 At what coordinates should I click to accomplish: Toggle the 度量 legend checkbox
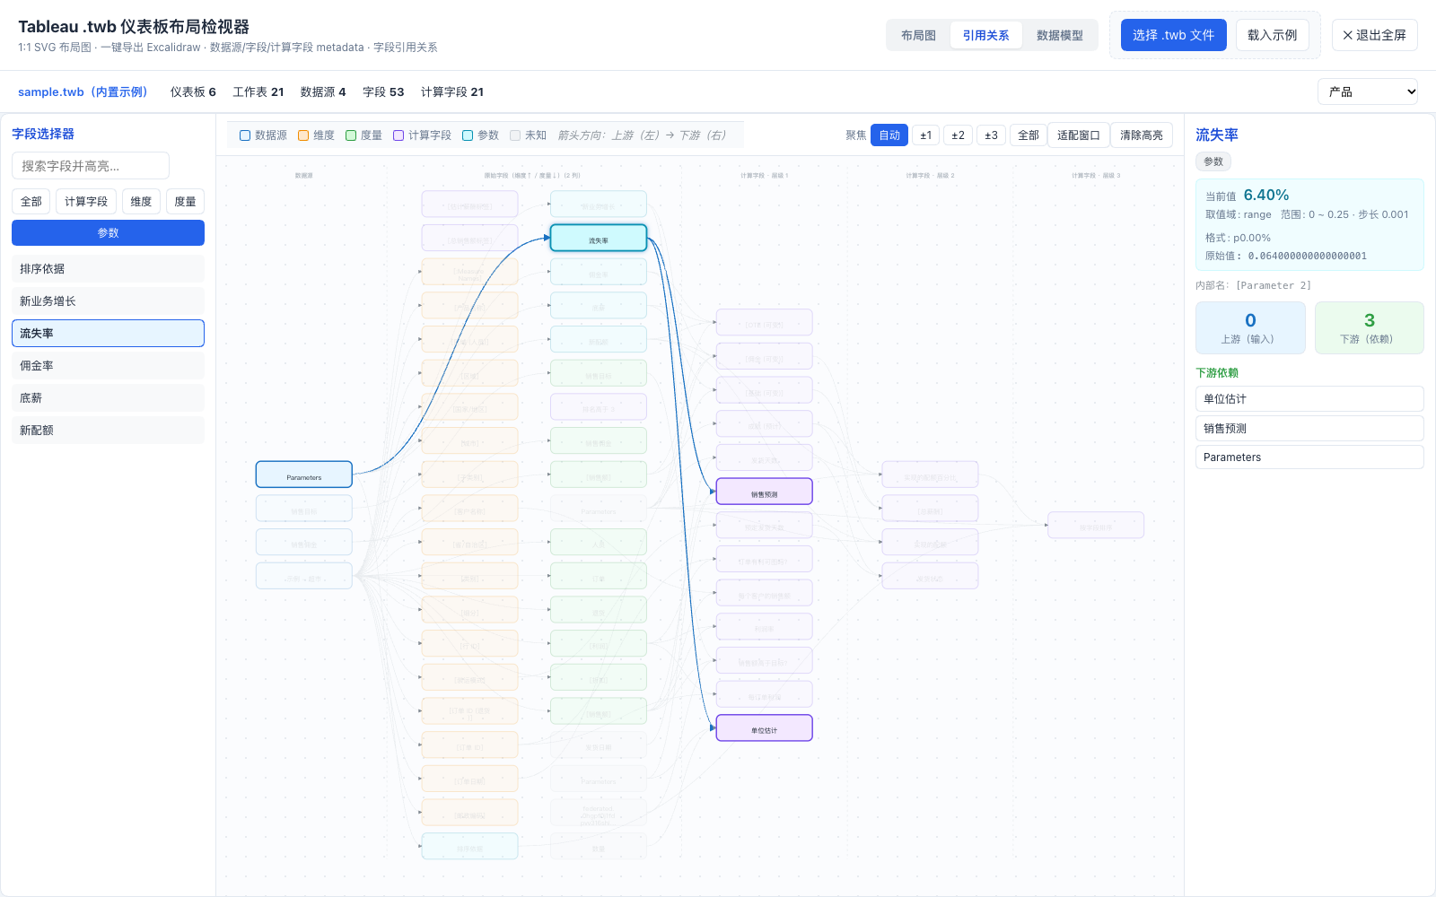[x=351, y=135]
